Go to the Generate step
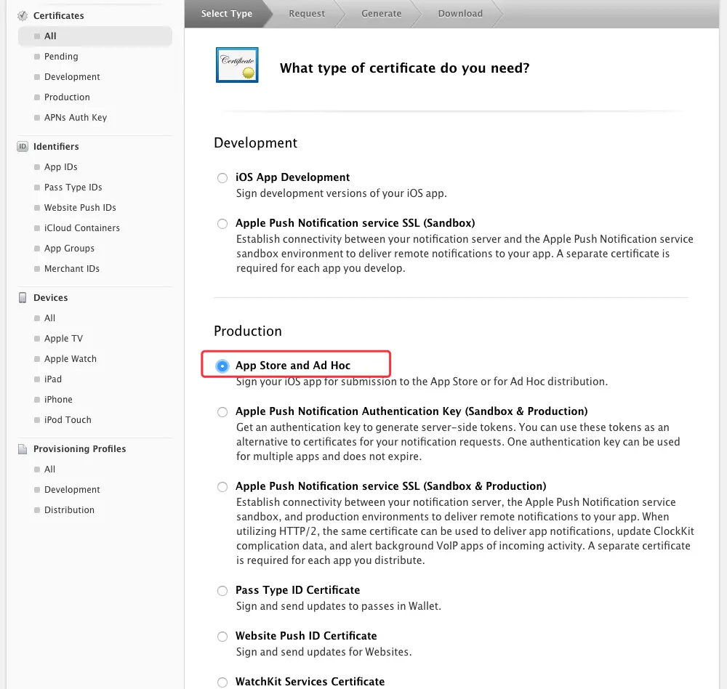Screen dimensions: 727x689 coord(382,14)
